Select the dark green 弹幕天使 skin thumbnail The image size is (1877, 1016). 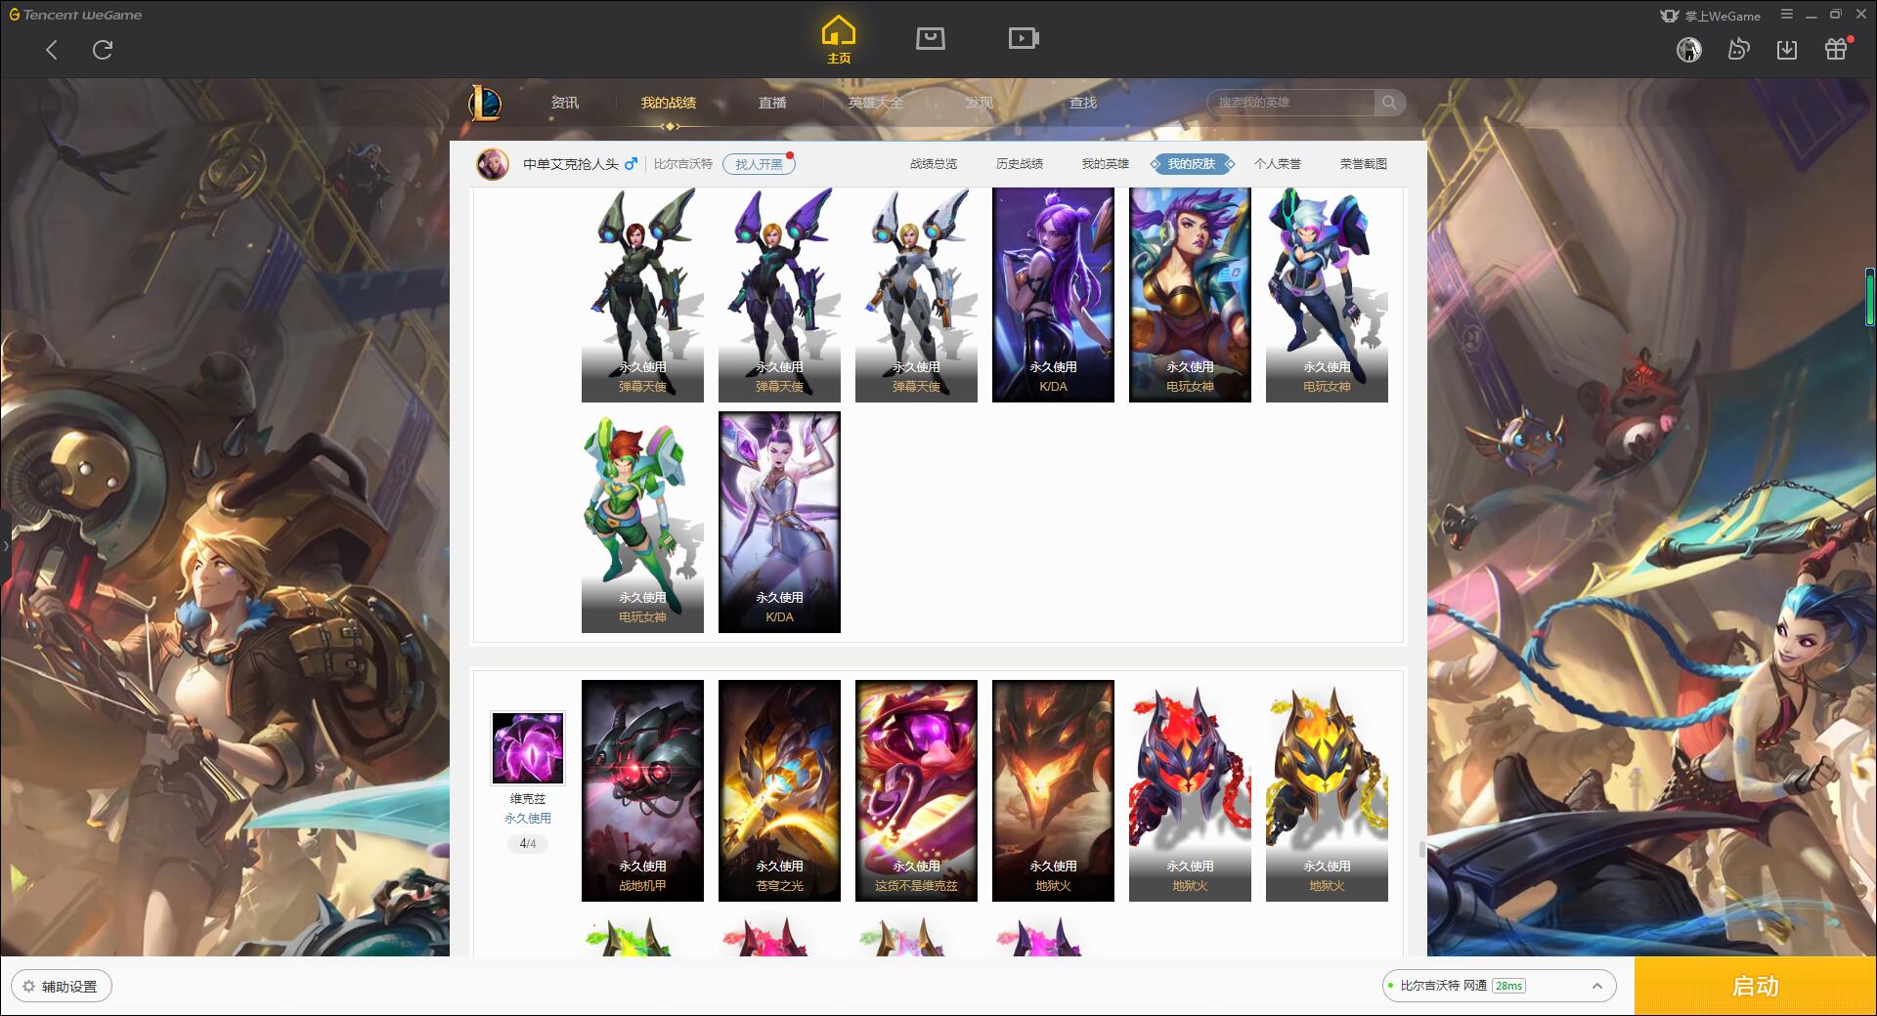642,294
